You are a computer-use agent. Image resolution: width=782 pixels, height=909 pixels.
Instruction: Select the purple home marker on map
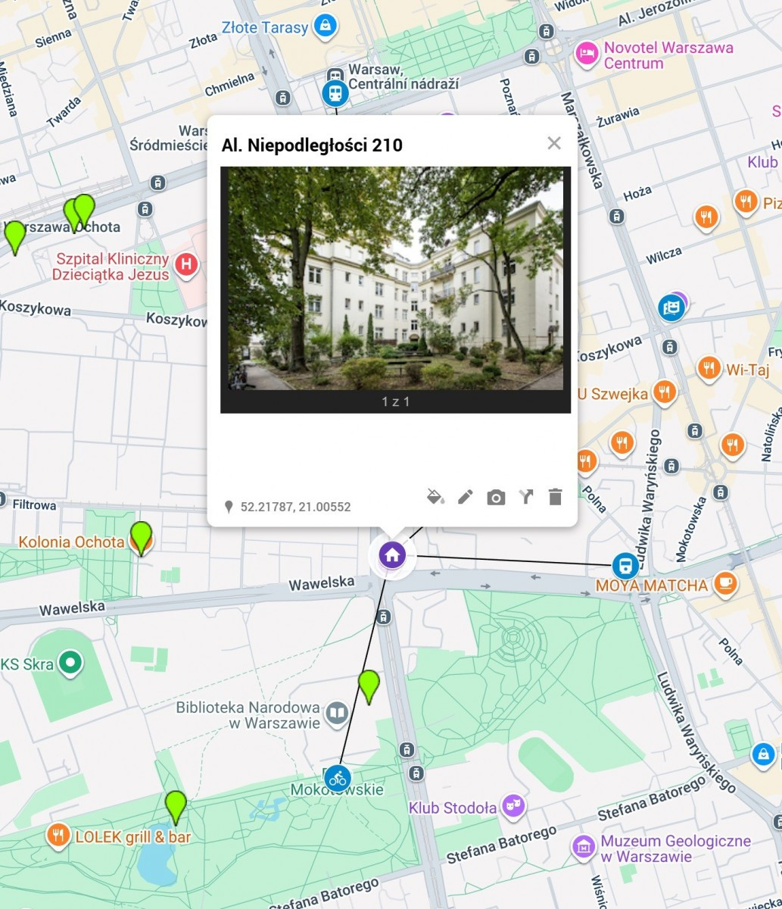click(392, 555)
